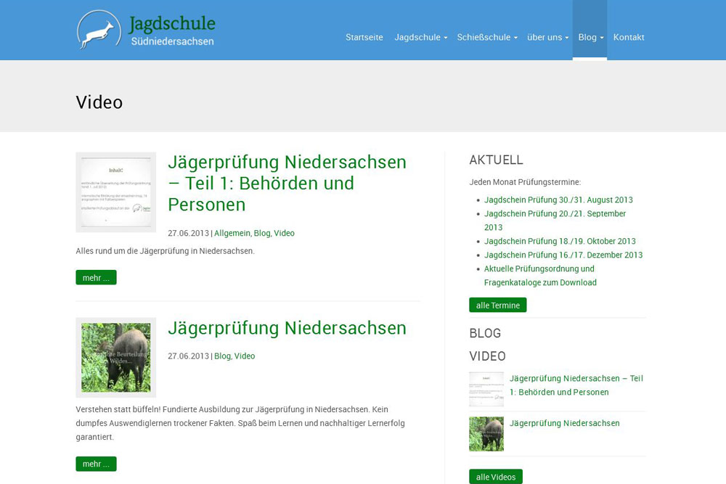Open sidebar thumbnail for Teil 1 video
The width and height of the screenshot is (726, 484).
pyautogui.click(x=486, y=389)
